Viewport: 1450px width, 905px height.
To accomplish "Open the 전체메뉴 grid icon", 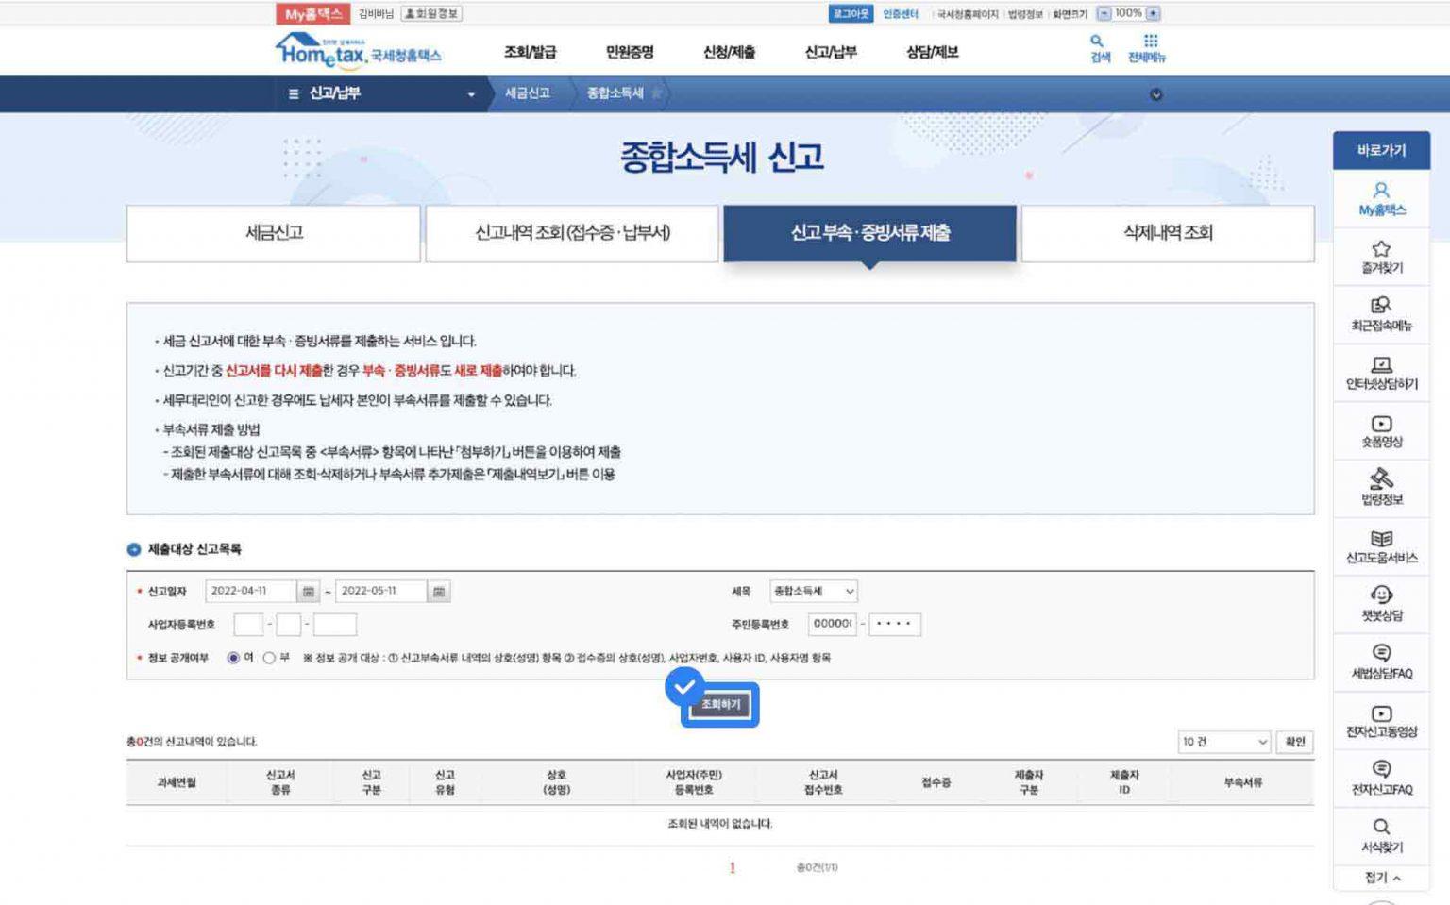I will (1150, 42).
